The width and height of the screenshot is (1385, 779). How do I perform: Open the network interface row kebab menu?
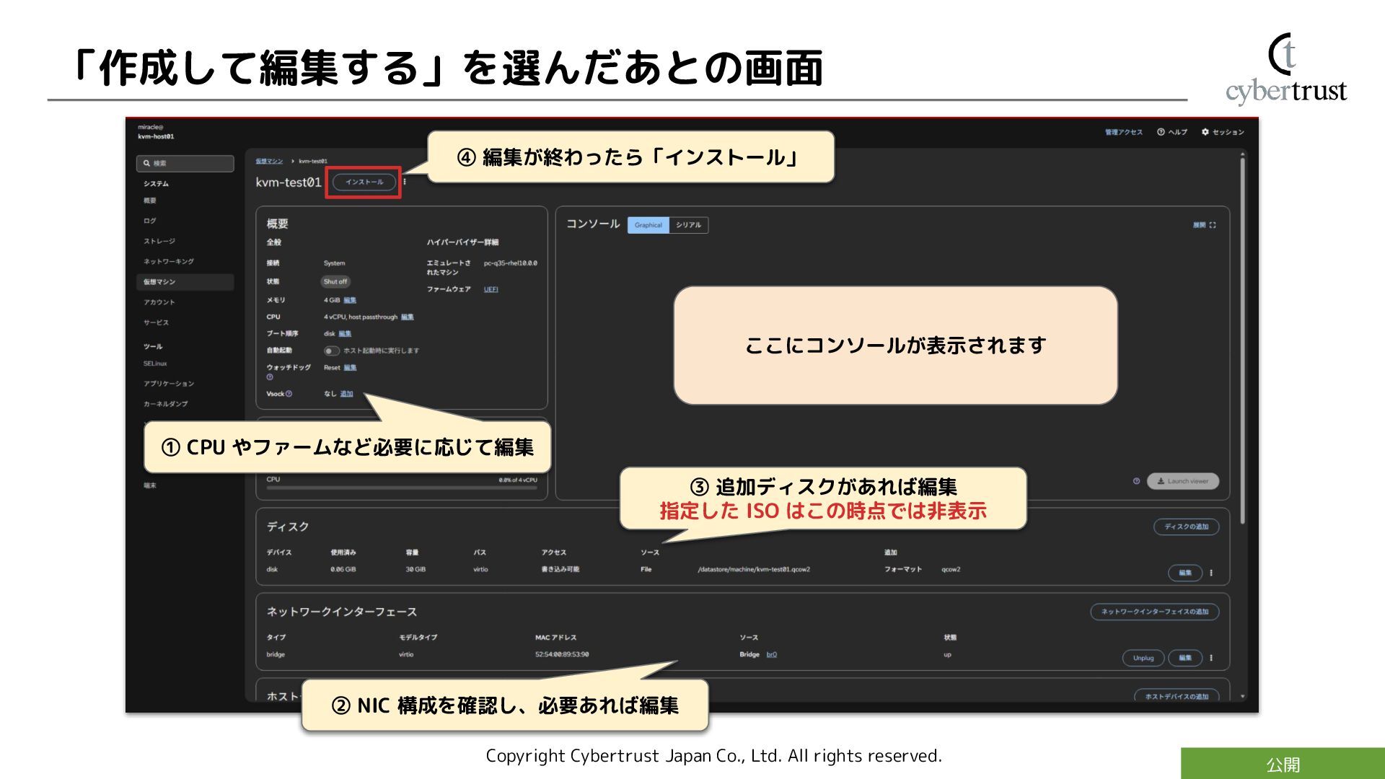(x=1211, y=658)
